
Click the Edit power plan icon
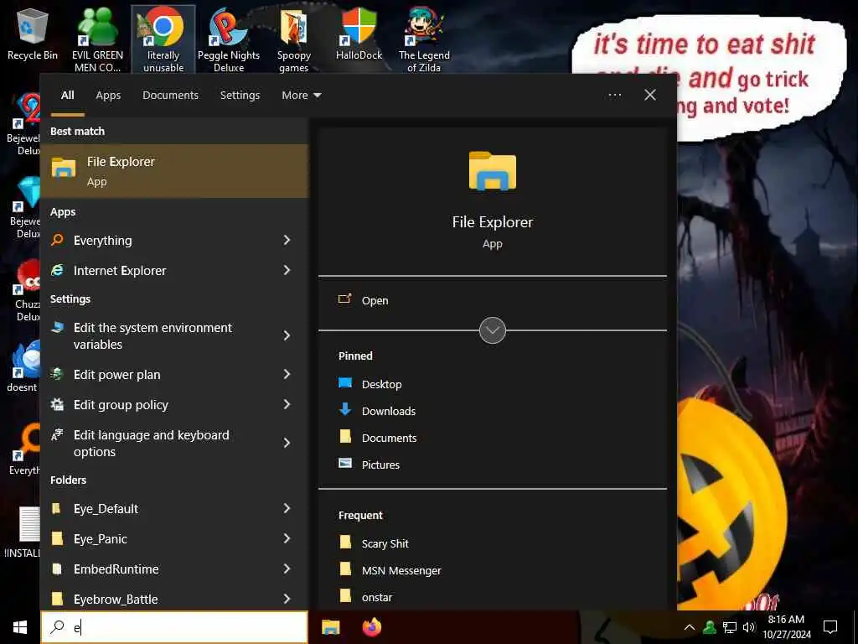[58, 374]
